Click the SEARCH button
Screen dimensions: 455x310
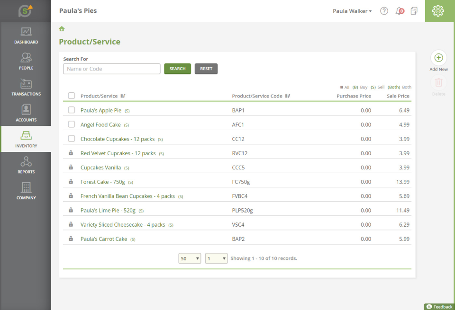(x=177, y=69)
